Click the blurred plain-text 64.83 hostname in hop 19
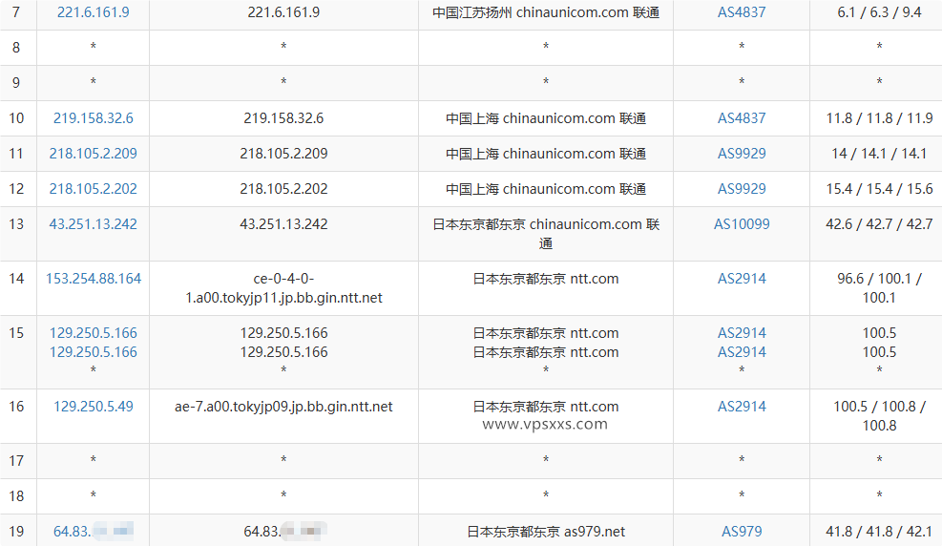942x546 pixels. point(283,532)
